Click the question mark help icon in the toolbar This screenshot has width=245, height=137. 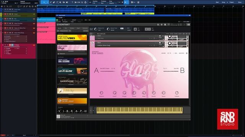click(72, 2)
